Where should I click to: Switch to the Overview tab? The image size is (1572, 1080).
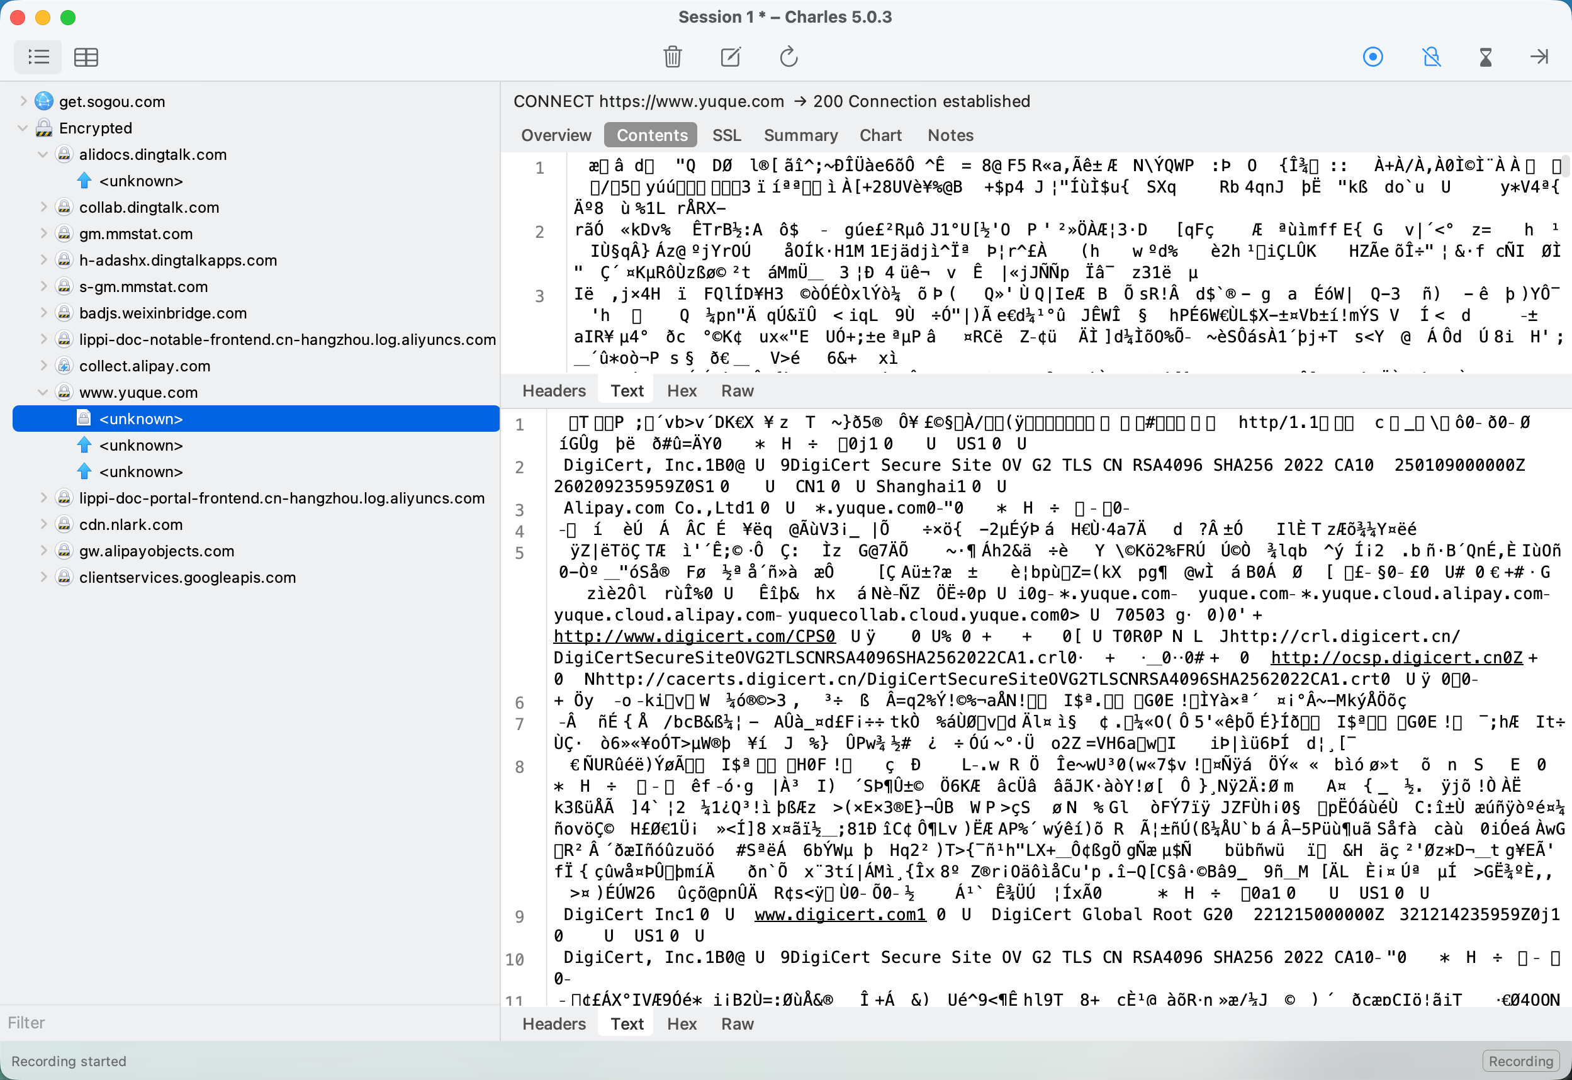[556, 135]
